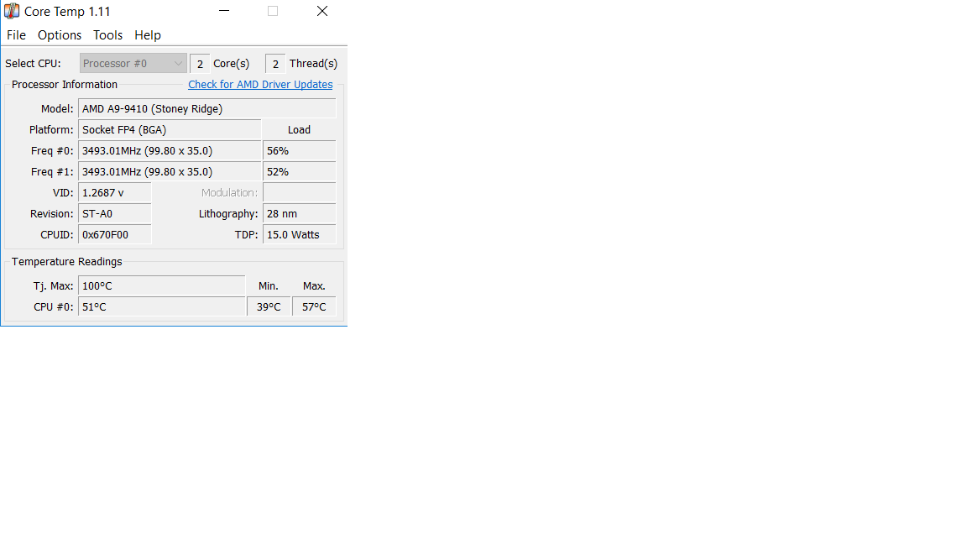
Task: Expand the Processor #0 dropdown
Action: (133, 63)
